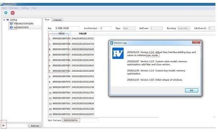Select the H:USER:STATE tree item
The image size is (219, 131).
21,27
